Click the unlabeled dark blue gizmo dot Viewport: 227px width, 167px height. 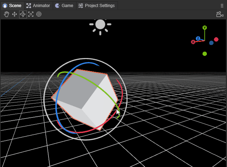pos(211,43)
